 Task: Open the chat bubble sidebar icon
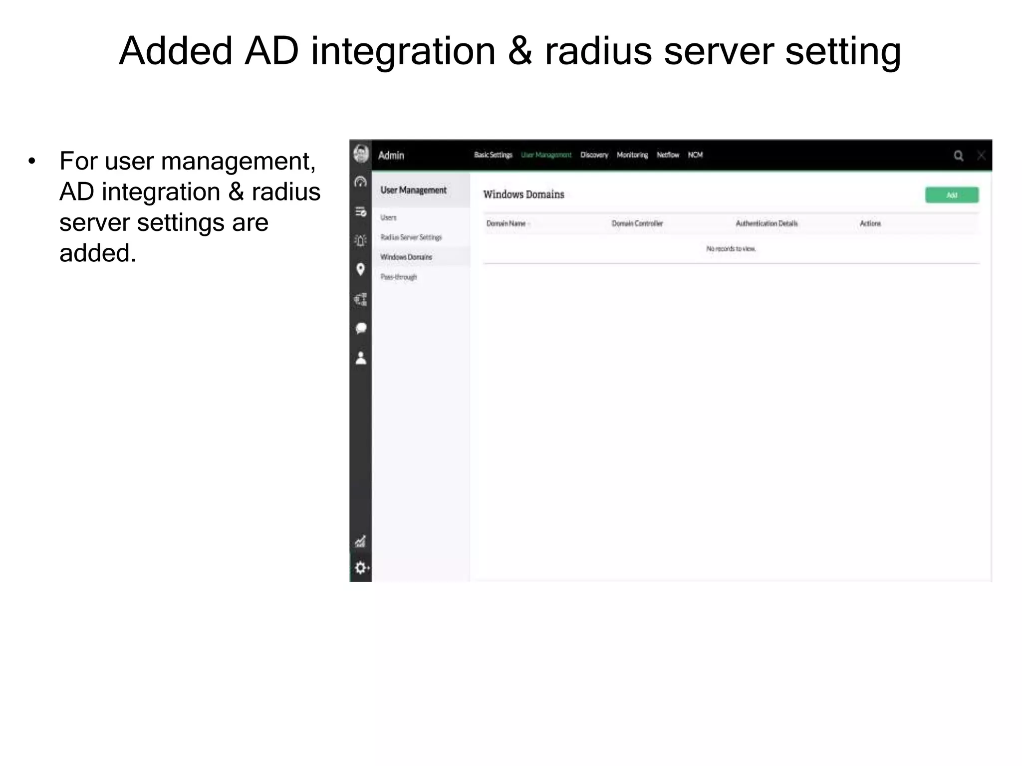(x=361, y=328)
